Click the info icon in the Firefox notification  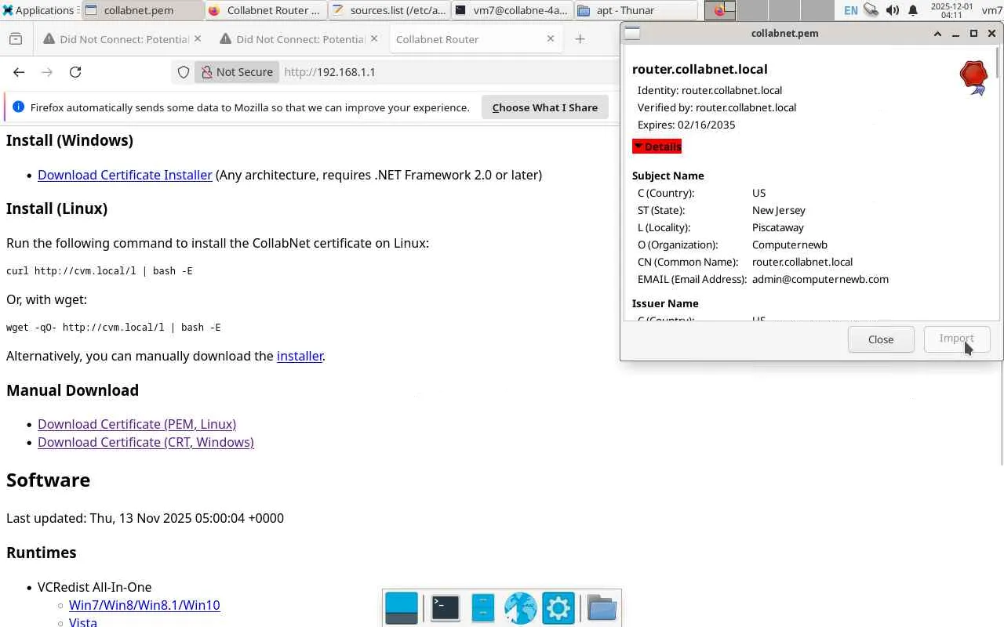(18, 107)
